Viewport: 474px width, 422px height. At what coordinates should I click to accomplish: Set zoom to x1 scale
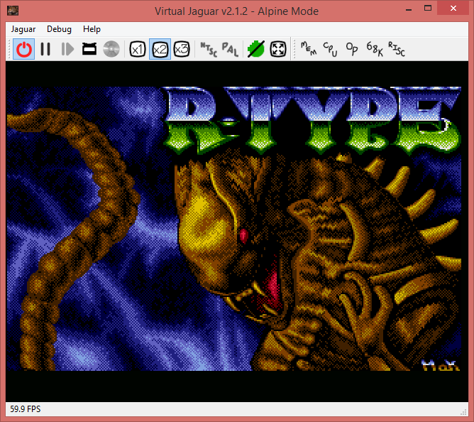click(138, 49)
